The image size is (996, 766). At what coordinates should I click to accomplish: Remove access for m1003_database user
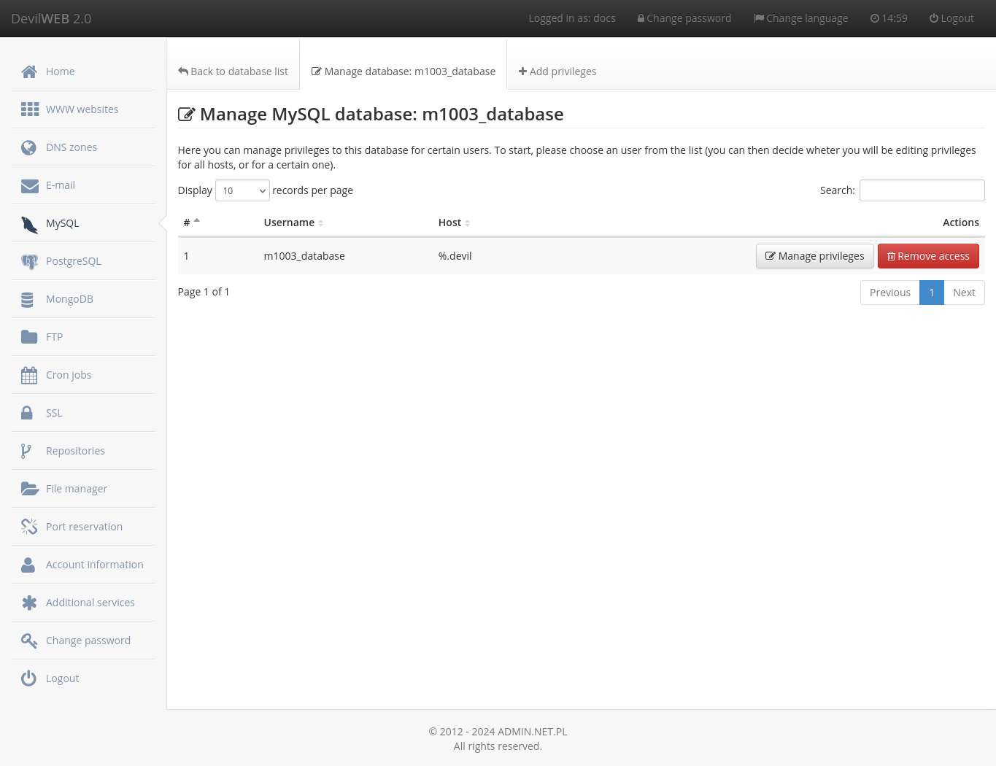coord(928,256)
